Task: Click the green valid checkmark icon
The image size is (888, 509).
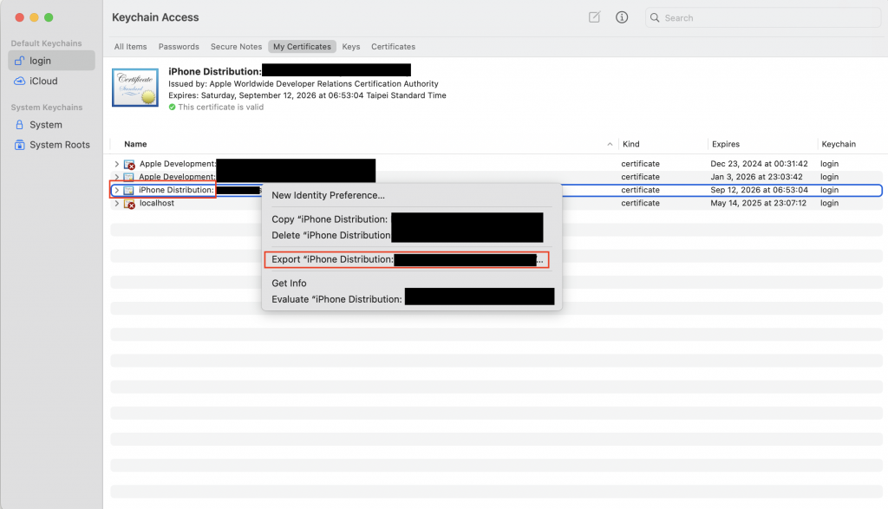Action: [173, 107]
